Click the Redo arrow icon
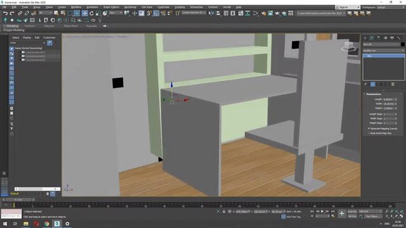The height and width of the screenshot is (228, 406). (12, 13)
